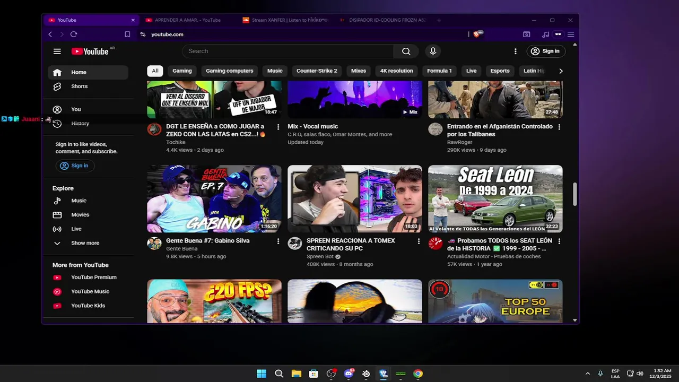The image size is (679, 382).
Task: Close the active YouTube tab
Action: point(133,20)
